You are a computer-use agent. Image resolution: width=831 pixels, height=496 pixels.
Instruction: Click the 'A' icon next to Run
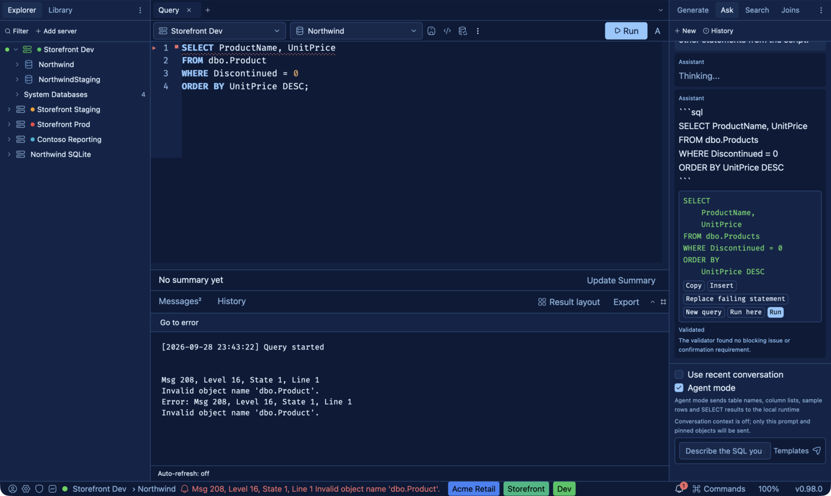coord(657,31)
